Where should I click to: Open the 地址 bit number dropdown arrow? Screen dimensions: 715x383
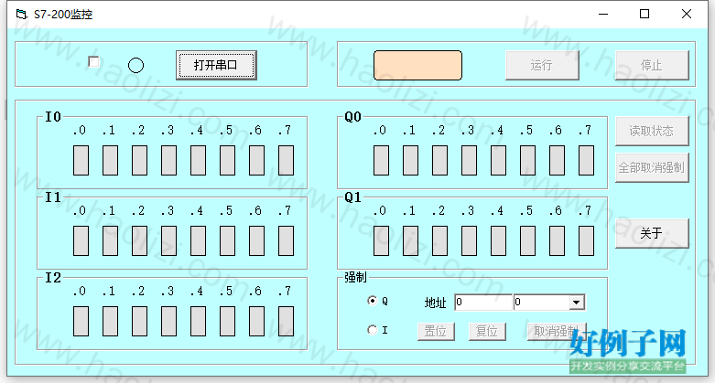pos(577,303)
